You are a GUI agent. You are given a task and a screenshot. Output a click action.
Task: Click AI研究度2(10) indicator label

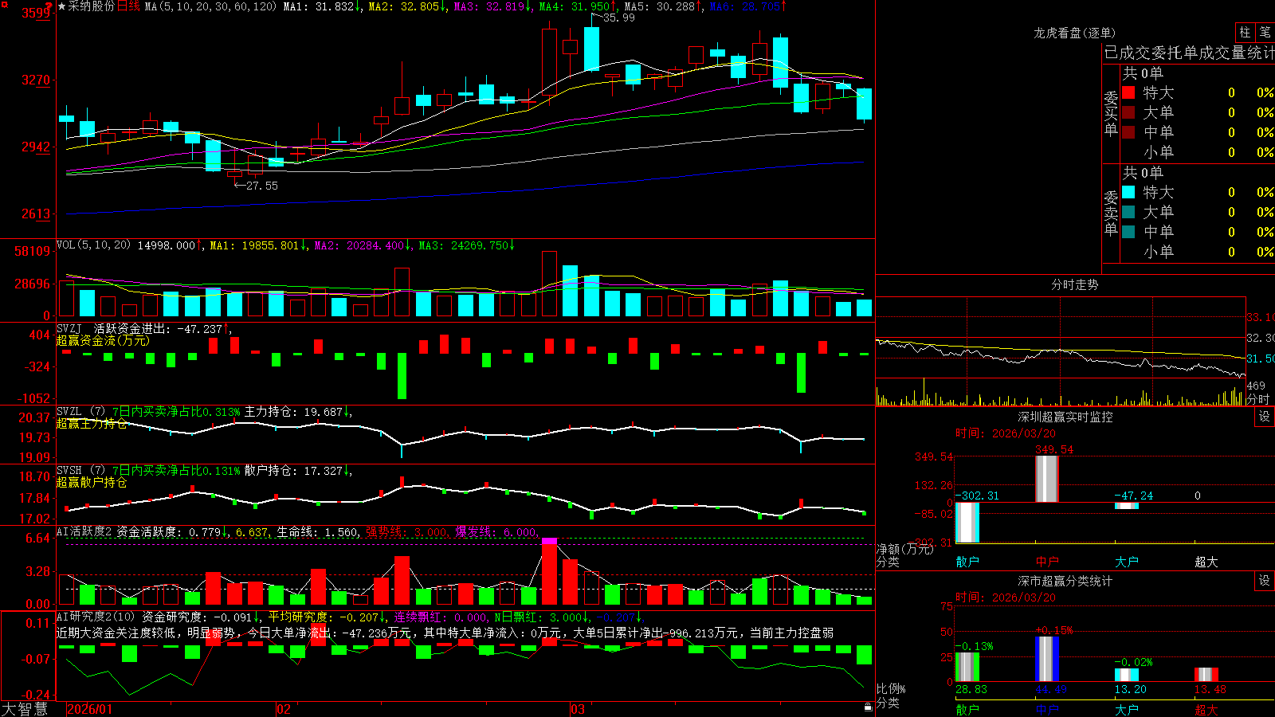point(96,617)
